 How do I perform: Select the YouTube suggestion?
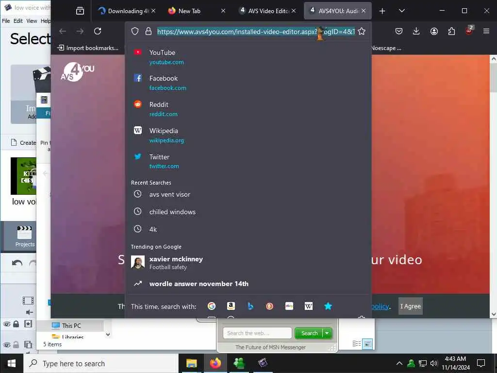(x=248, y=57)
